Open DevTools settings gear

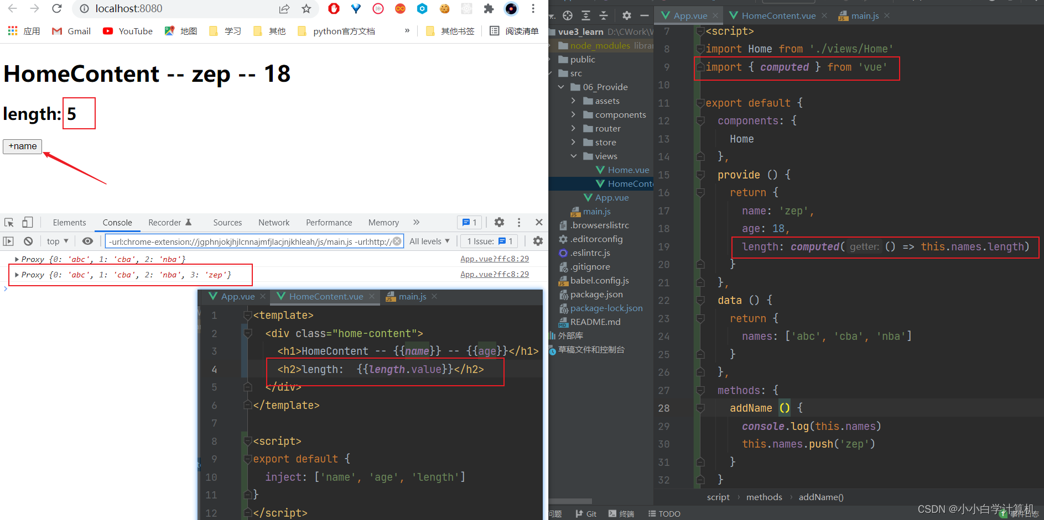[499, 222]
